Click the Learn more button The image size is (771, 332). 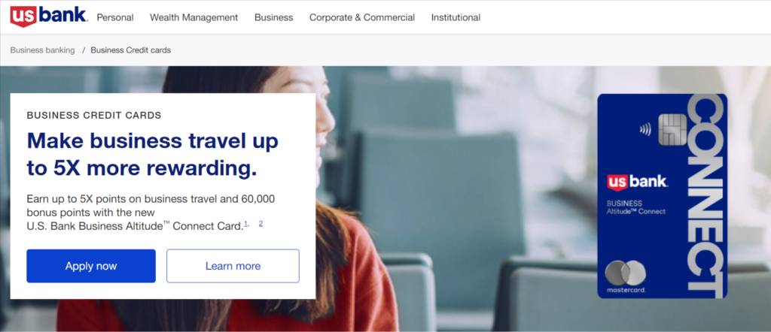pos(233,266)
